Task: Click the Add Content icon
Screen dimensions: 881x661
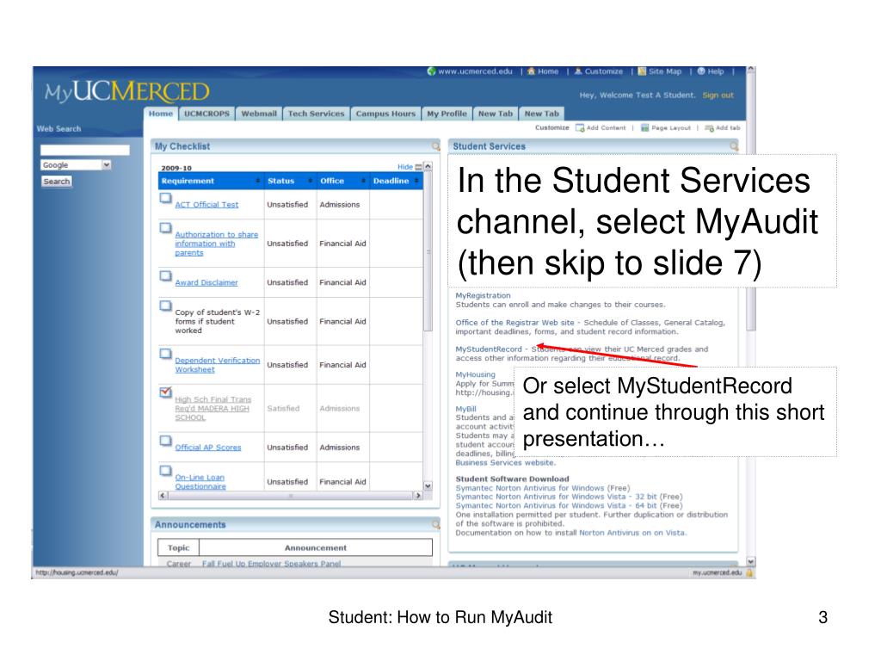Action: pyautogui.click(x=580, y=128)
